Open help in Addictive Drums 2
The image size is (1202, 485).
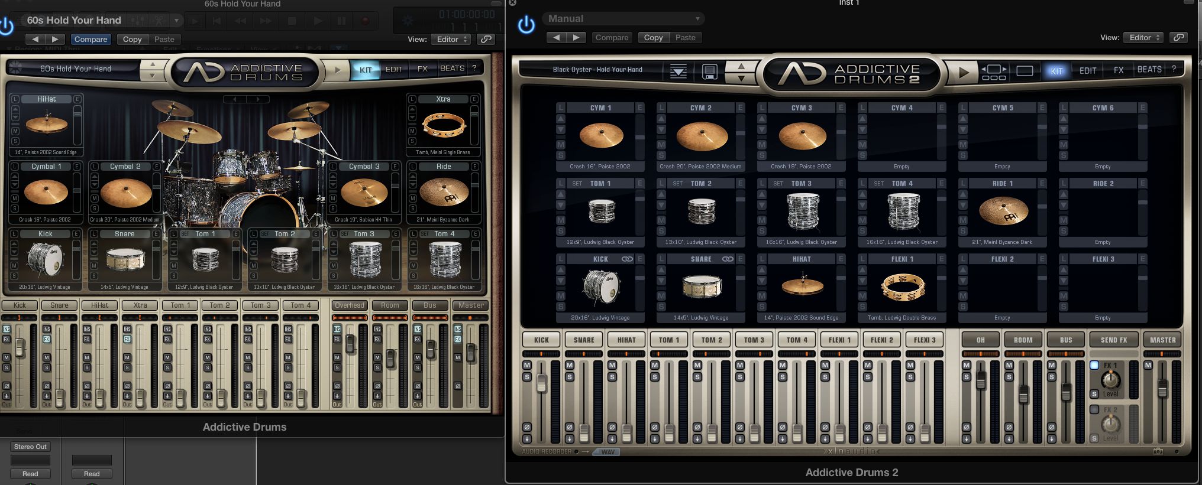coord(1174,69)
